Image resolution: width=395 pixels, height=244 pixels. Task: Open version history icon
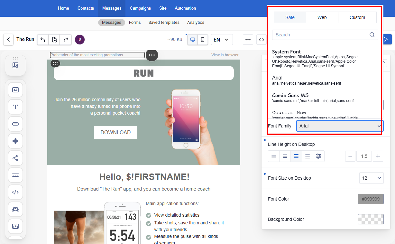coord(54,40)
